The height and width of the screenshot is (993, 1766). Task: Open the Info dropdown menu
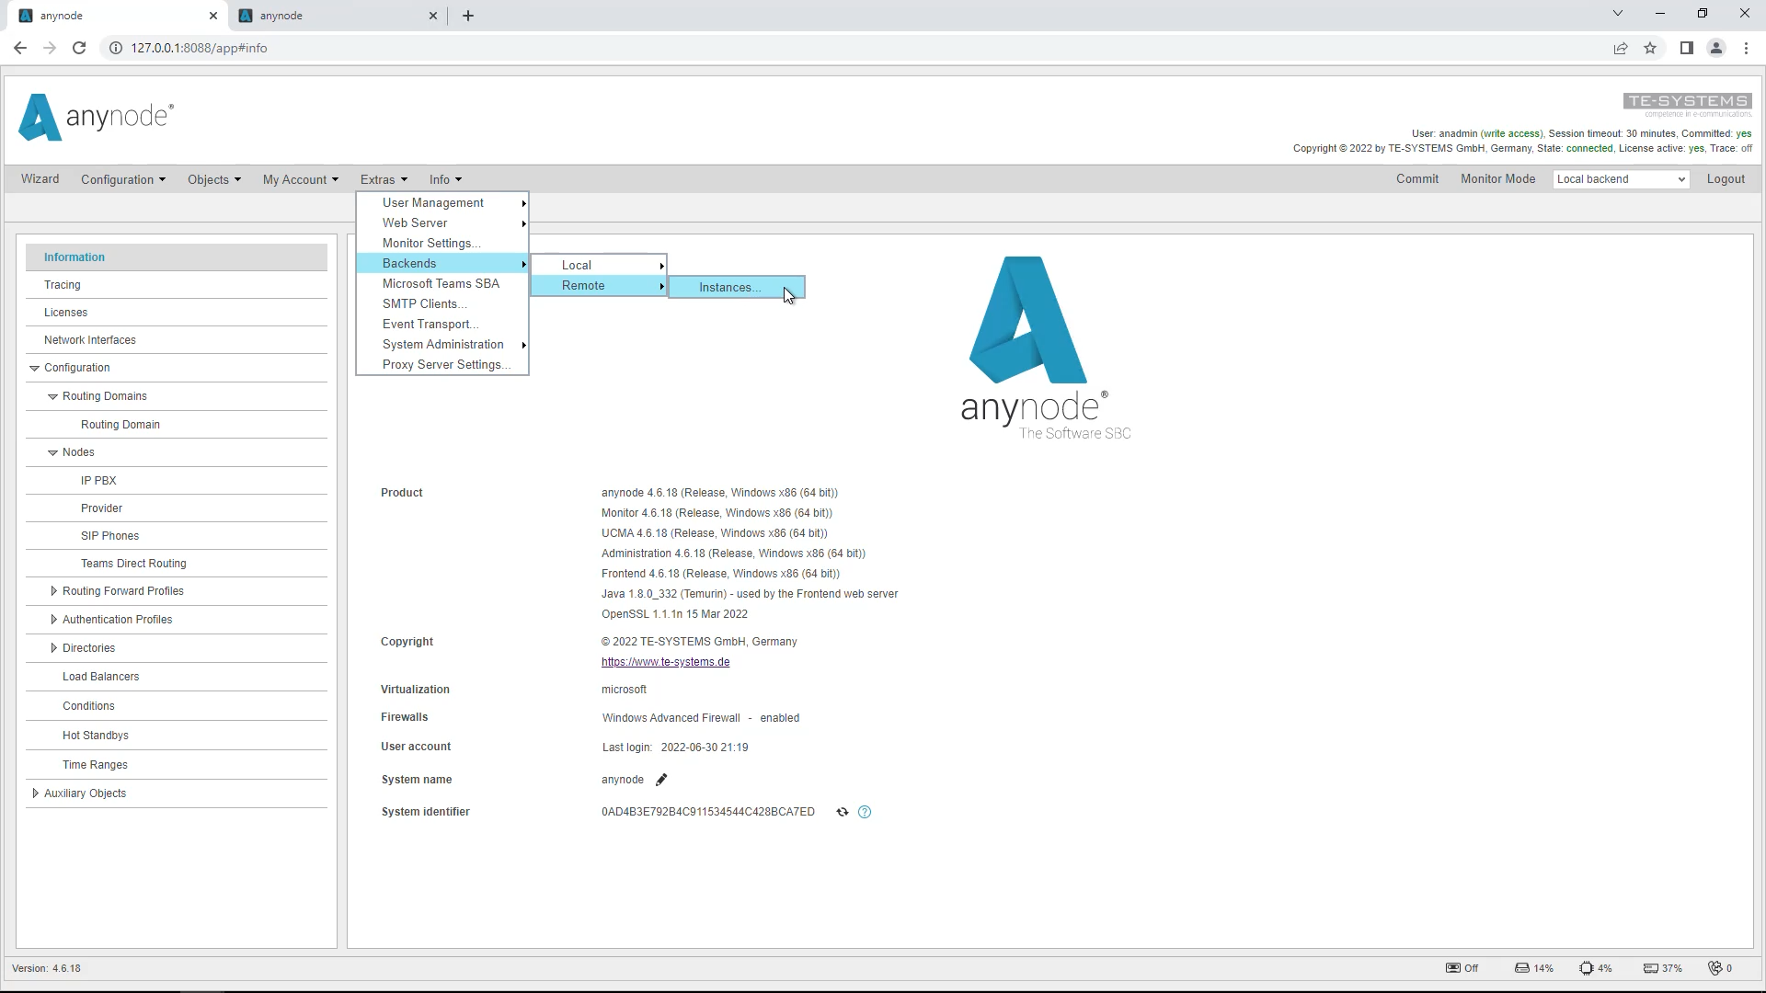pos(445,179)
